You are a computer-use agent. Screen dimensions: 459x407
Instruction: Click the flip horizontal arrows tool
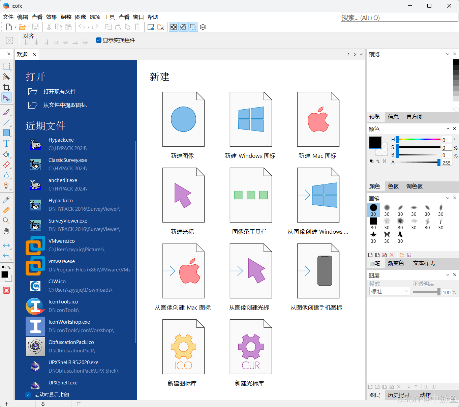point(6,245)
